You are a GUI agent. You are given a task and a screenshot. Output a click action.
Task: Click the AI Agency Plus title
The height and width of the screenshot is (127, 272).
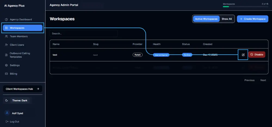tap(14, 6)
